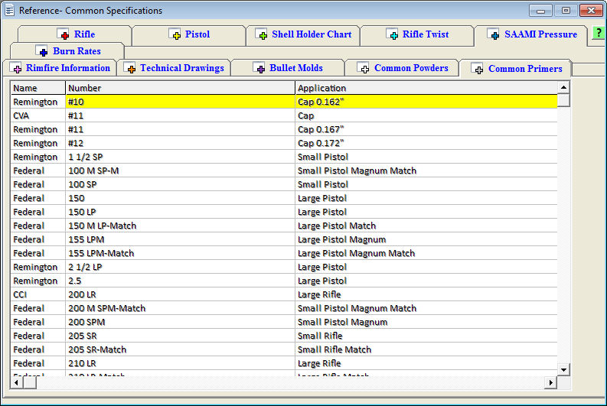The width and height of the screenshot is (607, 406).
Task: Click the green question mark help icon
Action: click(x=599, y=32)
